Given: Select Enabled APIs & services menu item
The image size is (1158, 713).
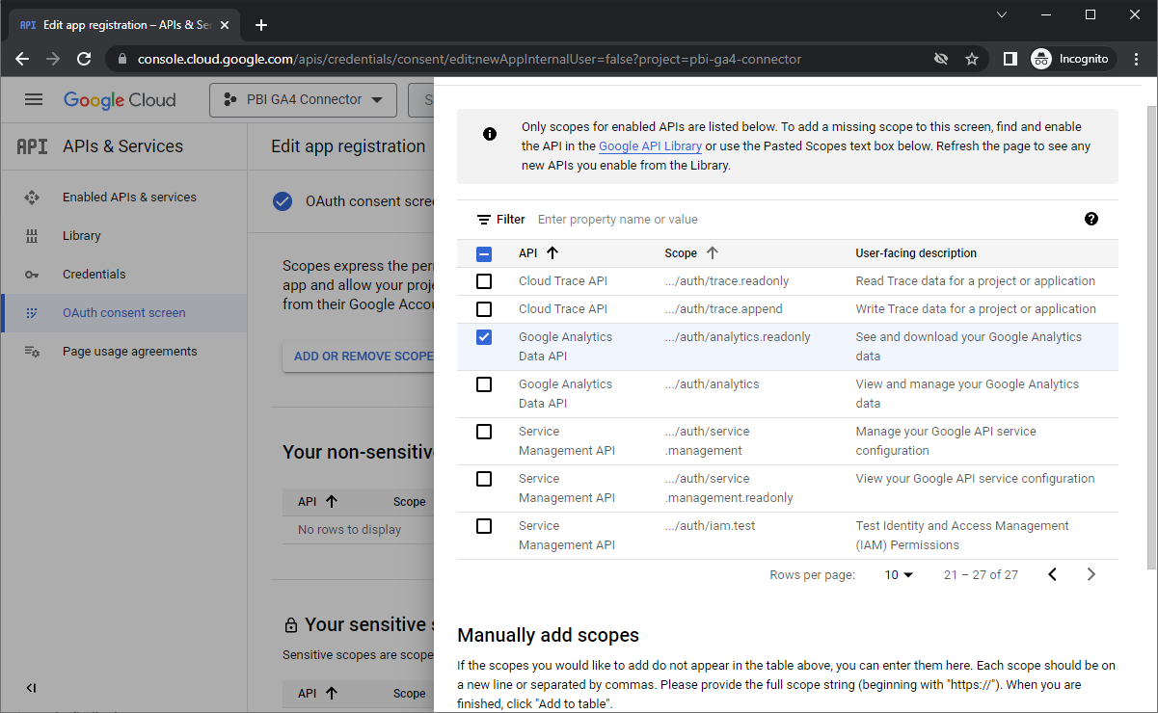Looking at the screenshot, I should point(129,197).
